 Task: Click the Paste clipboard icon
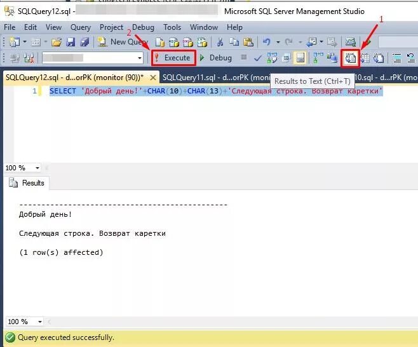point(248,42)
